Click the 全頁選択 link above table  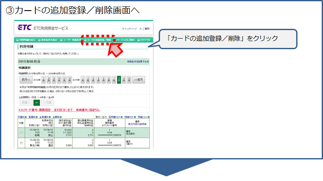pyautogui.click(x=45, y=117)
